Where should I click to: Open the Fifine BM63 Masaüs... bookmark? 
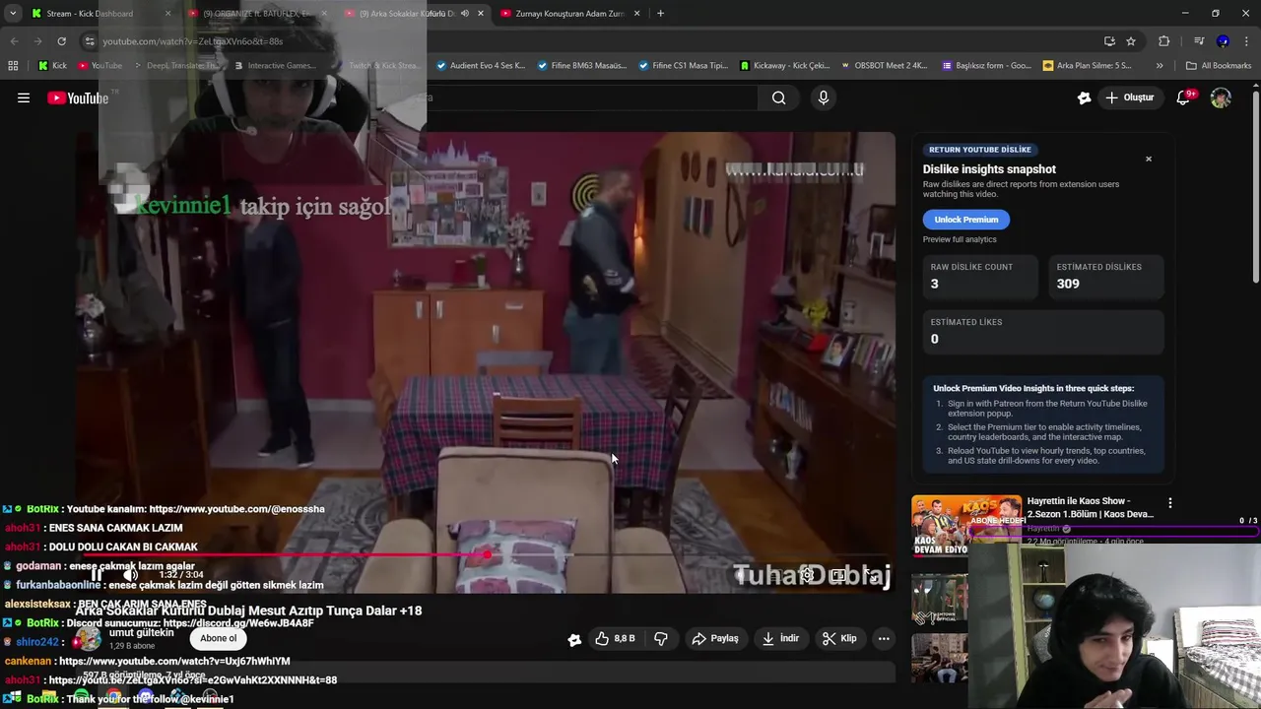point(582,66)
